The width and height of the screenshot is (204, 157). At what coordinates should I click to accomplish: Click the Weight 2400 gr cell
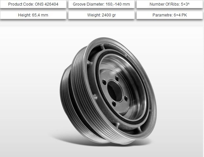click(x=102, y=15)
